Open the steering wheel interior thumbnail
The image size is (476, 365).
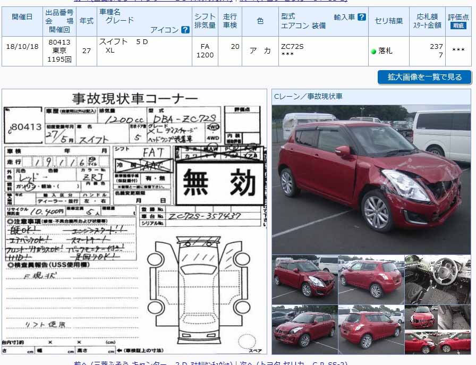438,279
